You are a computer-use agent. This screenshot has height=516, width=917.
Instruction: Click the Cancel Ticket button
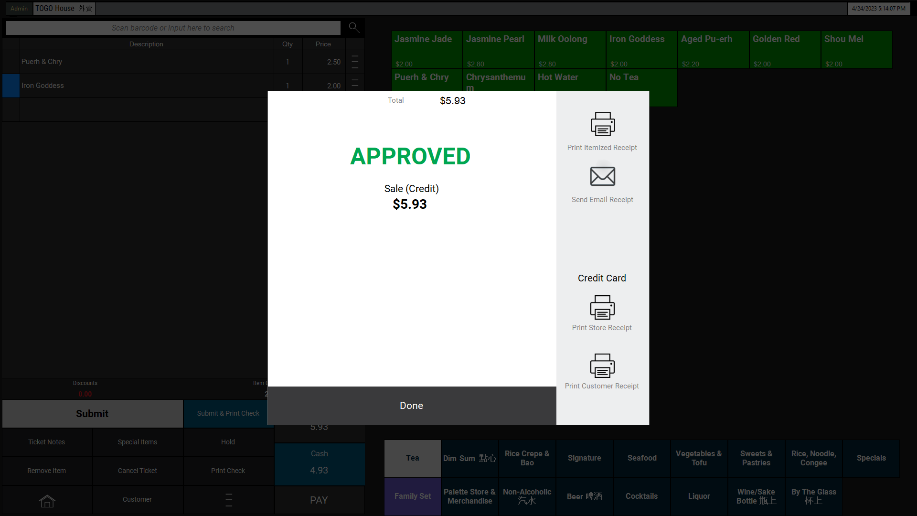point(138,471)
